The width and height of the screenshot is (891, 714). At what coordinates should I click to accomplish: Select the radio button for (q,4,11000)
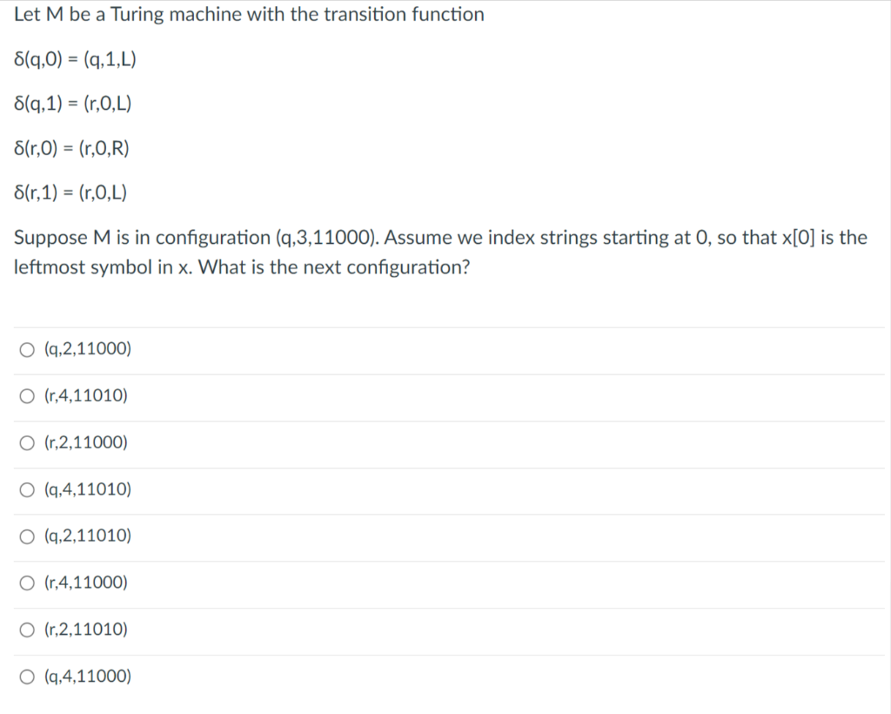click(x=27, y=677)
